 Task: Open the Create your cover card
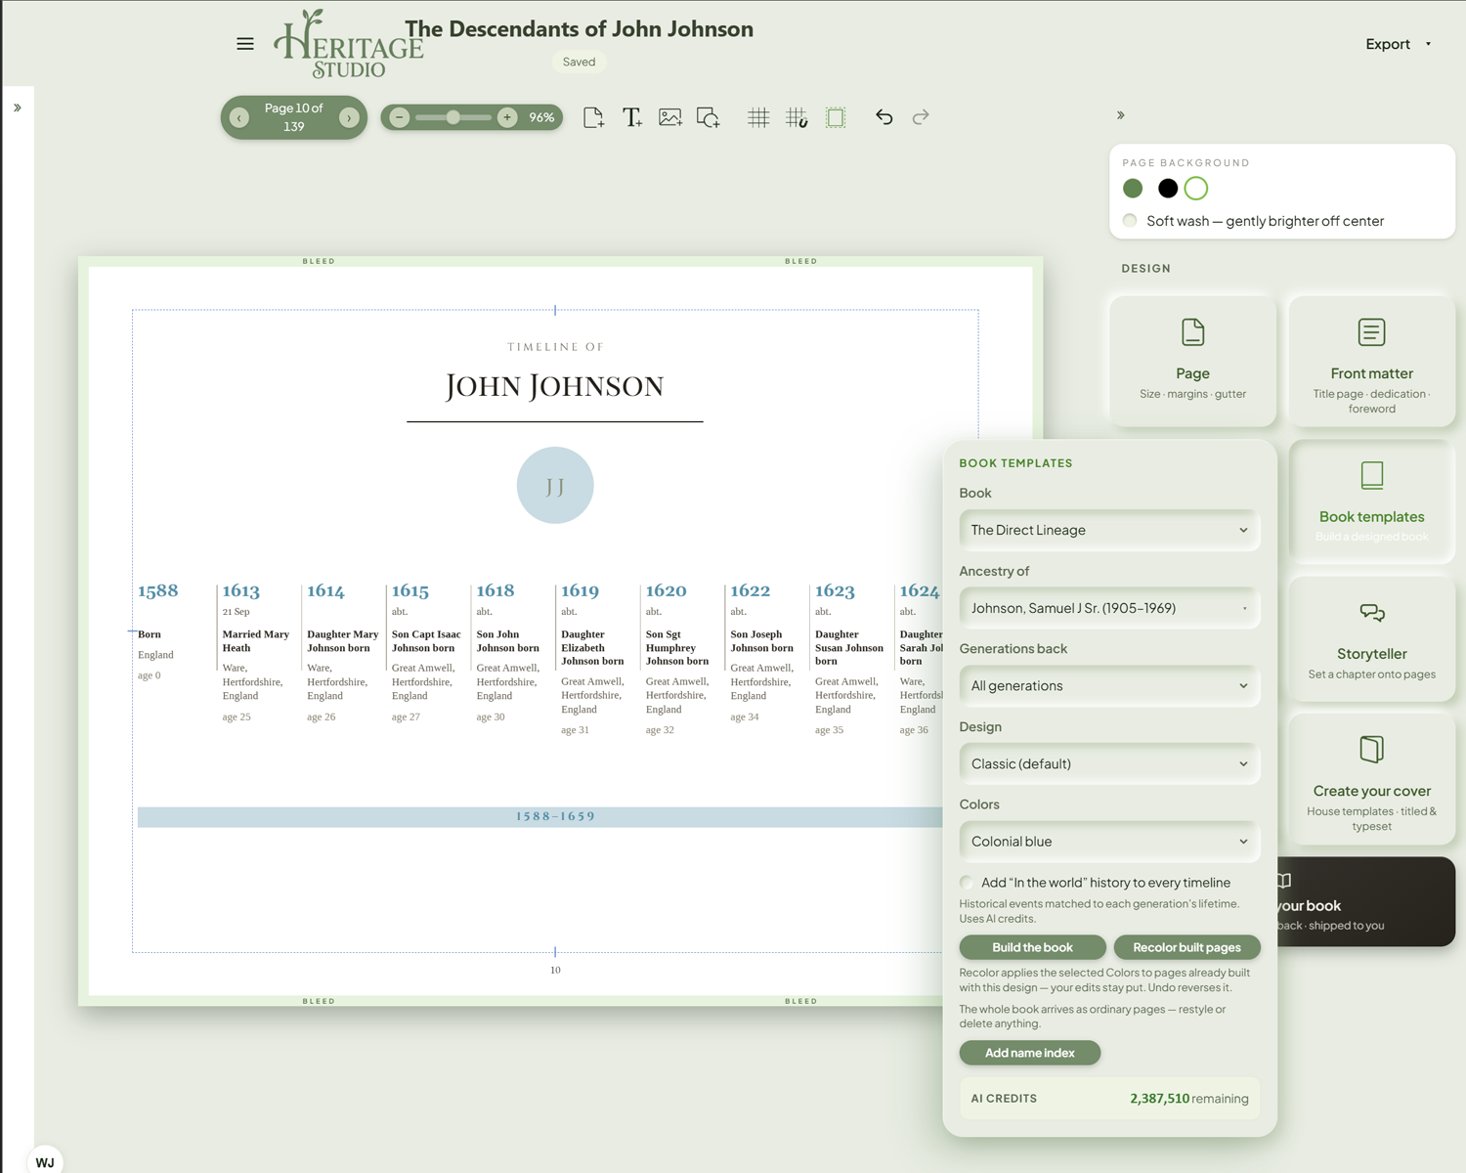click(1372, 779)
